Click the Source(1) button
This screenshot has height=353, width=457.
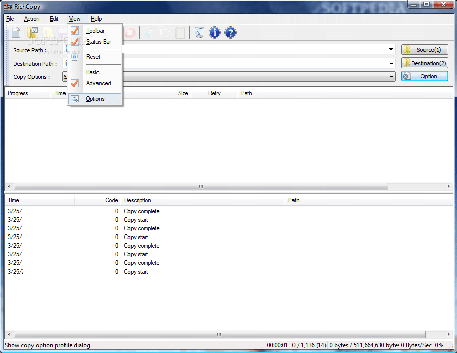click(x=425, y=50)
